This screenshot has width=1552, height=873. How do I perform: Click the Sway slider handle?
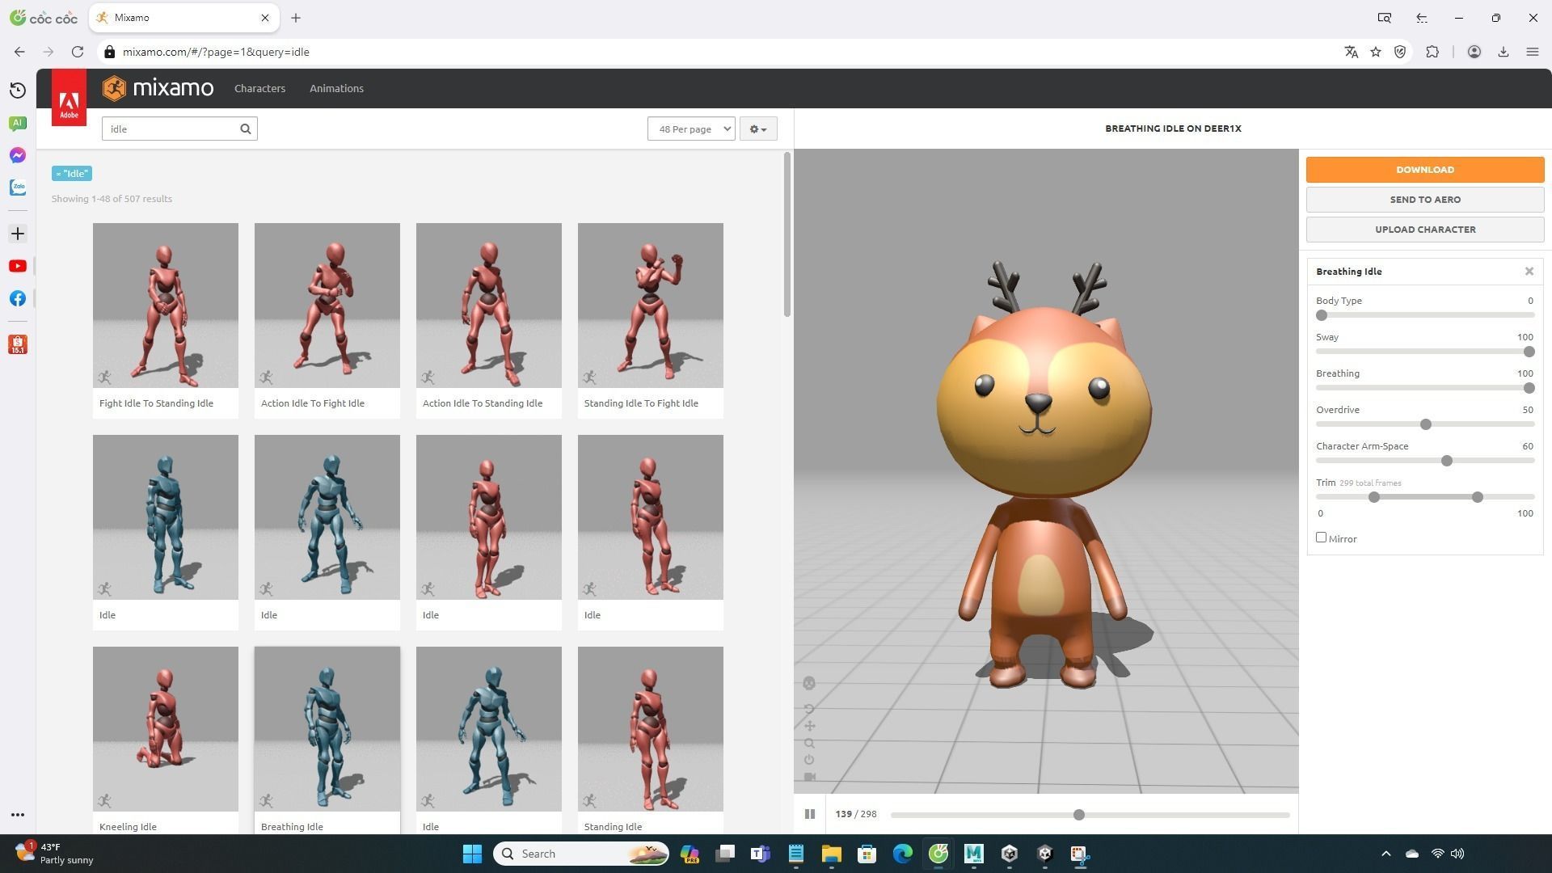1529,352
